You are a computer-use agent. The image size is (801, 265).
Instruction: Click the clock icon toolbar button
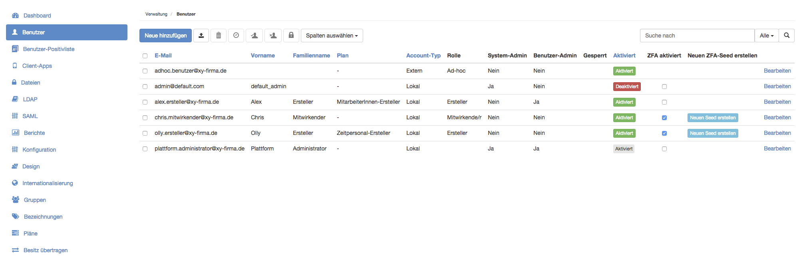click(236, 36)
